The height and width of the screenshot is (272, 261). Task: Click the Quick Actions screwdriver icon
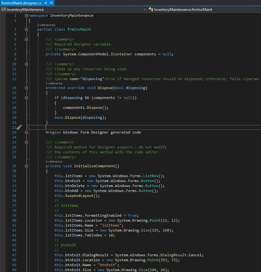[x=19, y=127]
